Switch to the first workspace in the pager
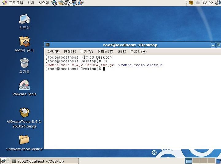The image size is (221, 164). pyautogui.click(x=188, y=161)
